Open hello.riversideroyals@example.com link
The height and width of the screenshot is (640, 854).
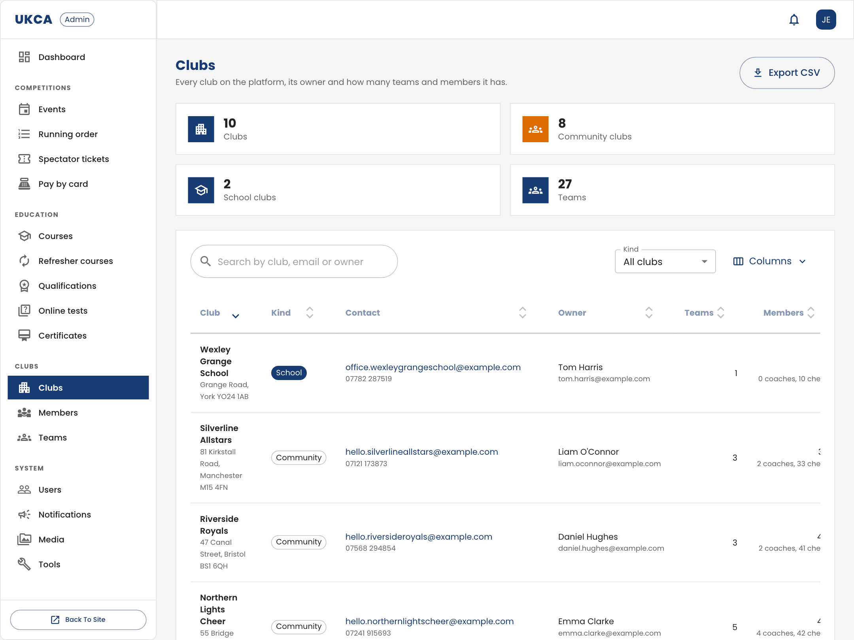tap(419, 536)
